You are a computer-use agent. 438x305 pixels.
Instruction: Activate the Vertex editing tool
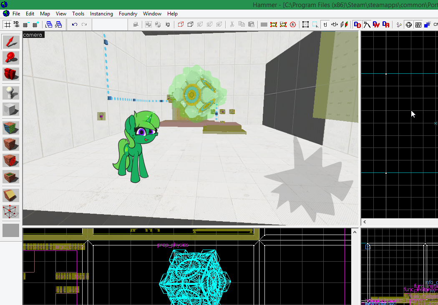11,212
